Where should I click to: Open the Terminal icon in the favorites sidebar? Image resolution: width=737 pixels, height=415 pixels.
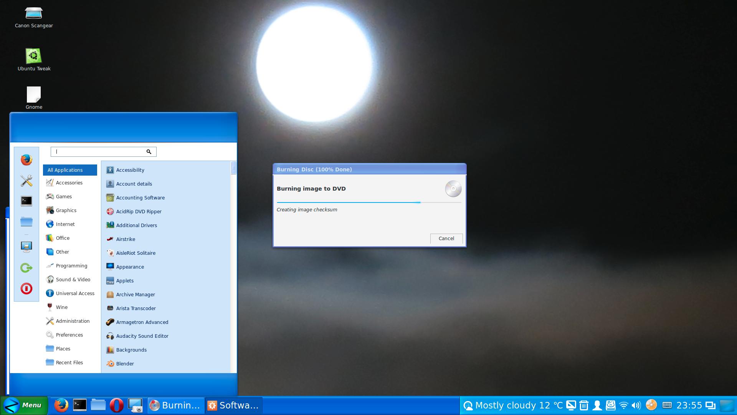click(x=26, y=201)
